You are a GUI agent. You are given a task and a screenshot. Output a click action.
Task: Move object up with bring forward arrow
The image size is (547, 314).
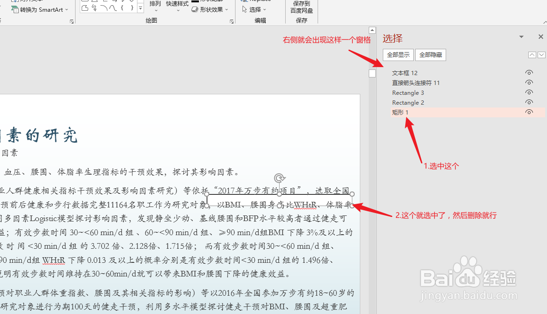[x=532, y=55]
